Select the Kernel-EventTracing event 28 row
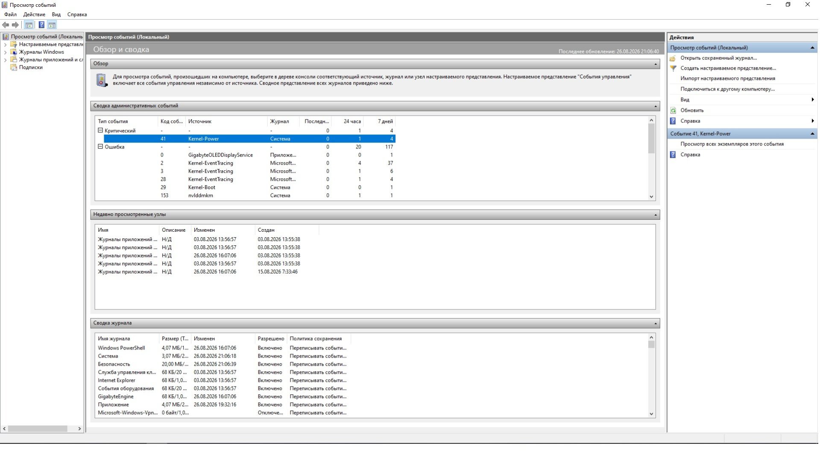This screenshot has height=460, width=820. (x=249, y=180)
